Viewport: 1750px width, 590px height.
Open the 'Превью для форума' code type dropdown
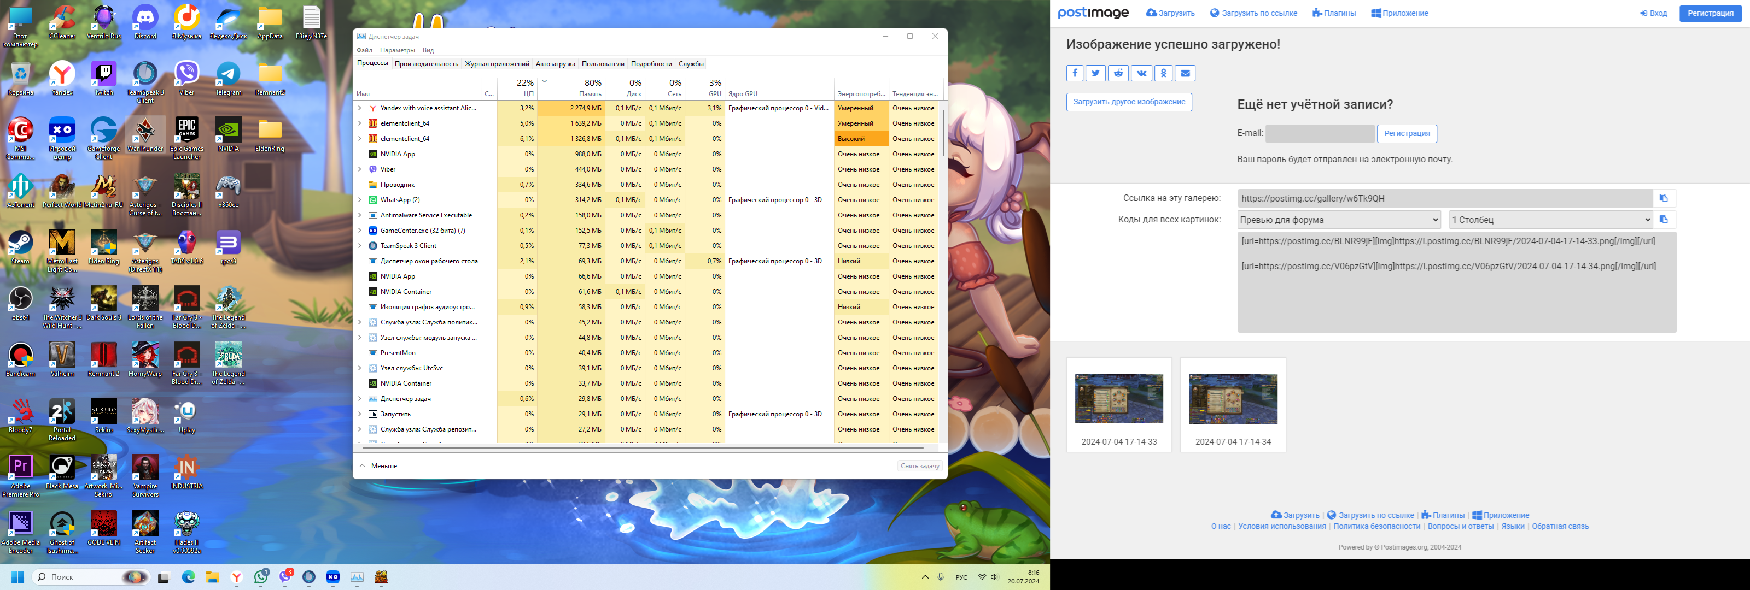tap(1338, 220)
